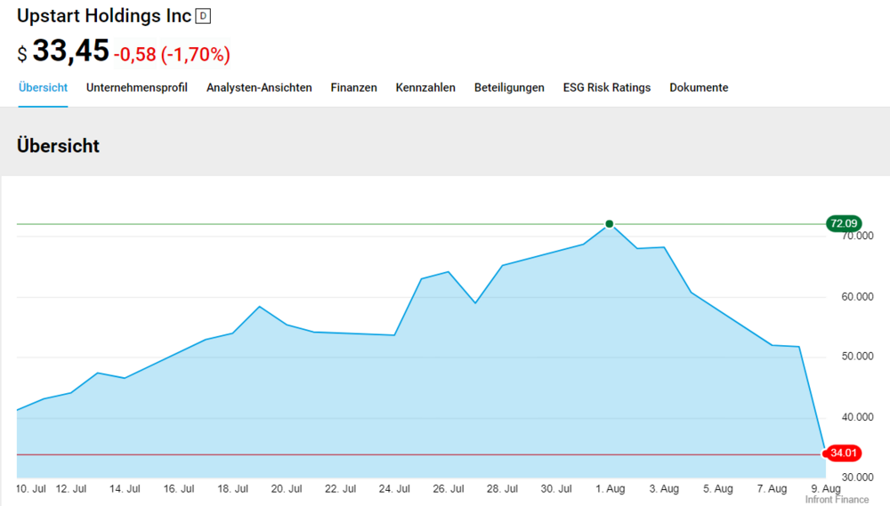Click the 40.000 axis label
Image resolution: width=890 pixels, height=506 pixels.
[x=858, y=417]
